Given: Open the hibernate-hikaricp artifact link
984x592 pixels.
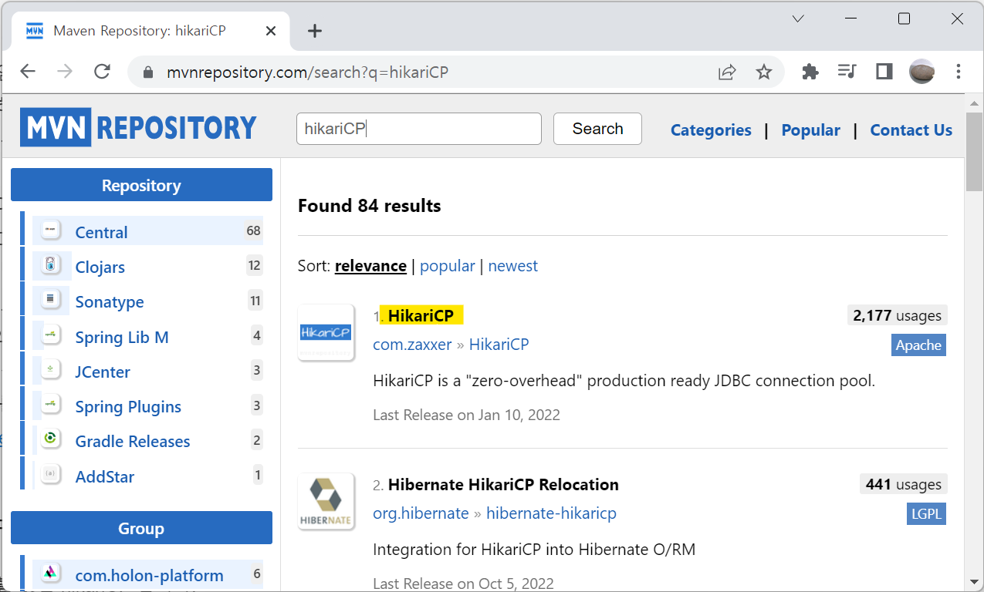Looking at the screenshot, I should [x=551, y=513].
